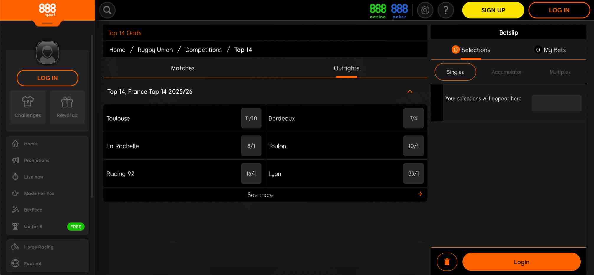Screen dimensions: 594x275
Task: Expand the sidebar handle under 888 logo
Action: [47, 23]
